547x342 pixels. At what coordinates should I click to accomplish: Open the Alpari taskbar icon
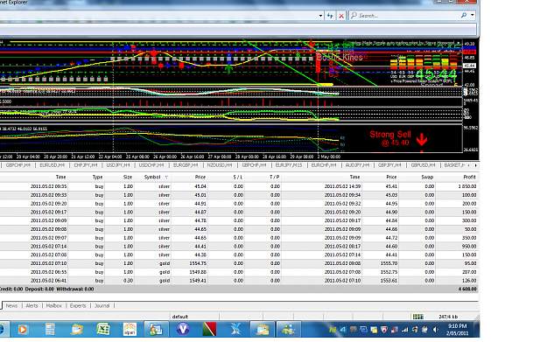(x=130, y=330)
